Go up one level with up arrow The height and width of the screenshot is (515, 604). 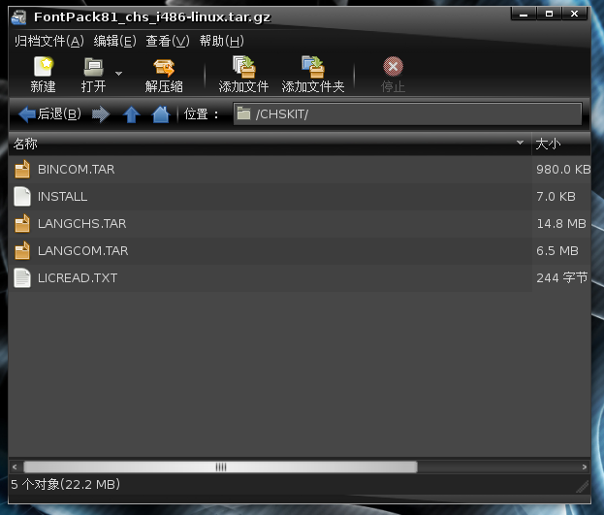(x=131, y=114)
